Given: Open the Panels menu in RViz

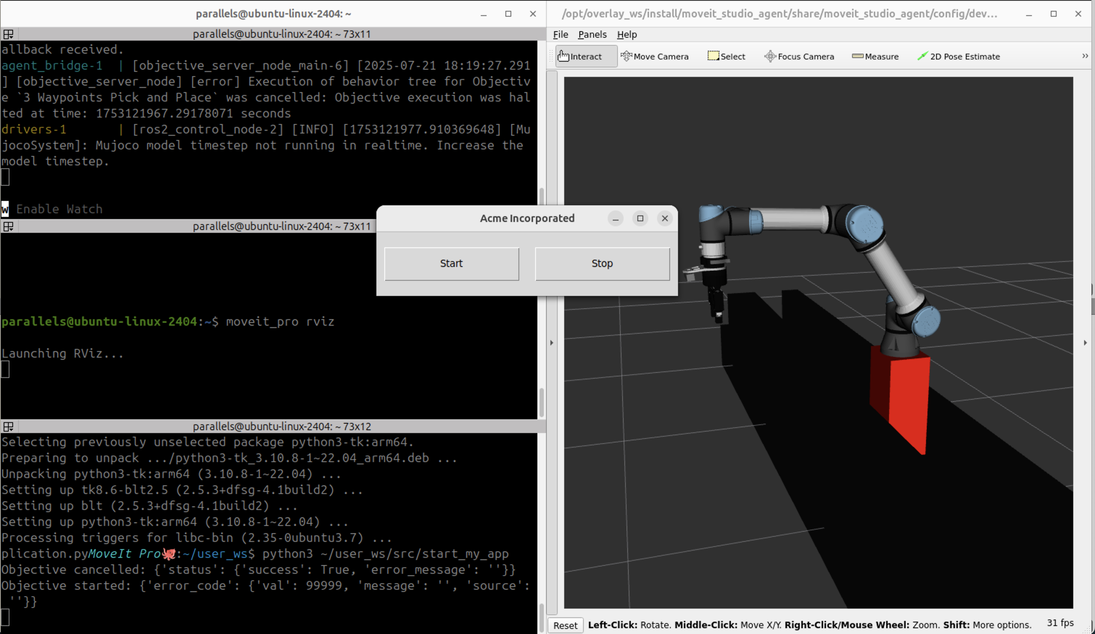Looking at the screenshot, I should pos(592,34).
